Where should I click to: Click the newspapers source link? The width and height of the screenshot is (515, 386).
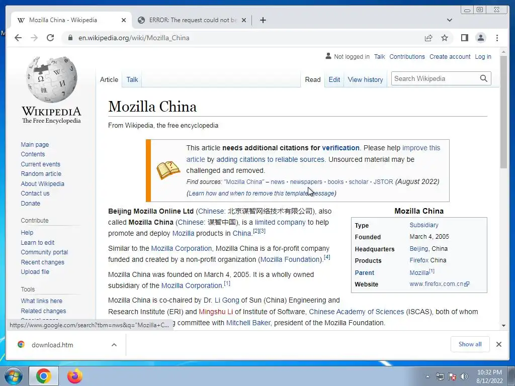point(306,182)
